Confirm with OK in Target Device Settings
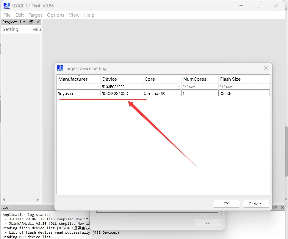The height and width of the screenshot is (239, 288). point(226,204)
